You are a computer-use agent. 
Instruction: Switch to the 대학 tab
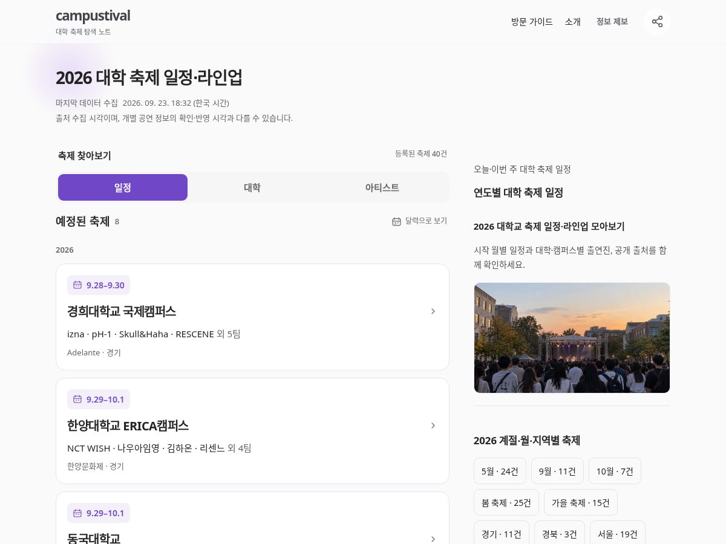coord(252,187)
